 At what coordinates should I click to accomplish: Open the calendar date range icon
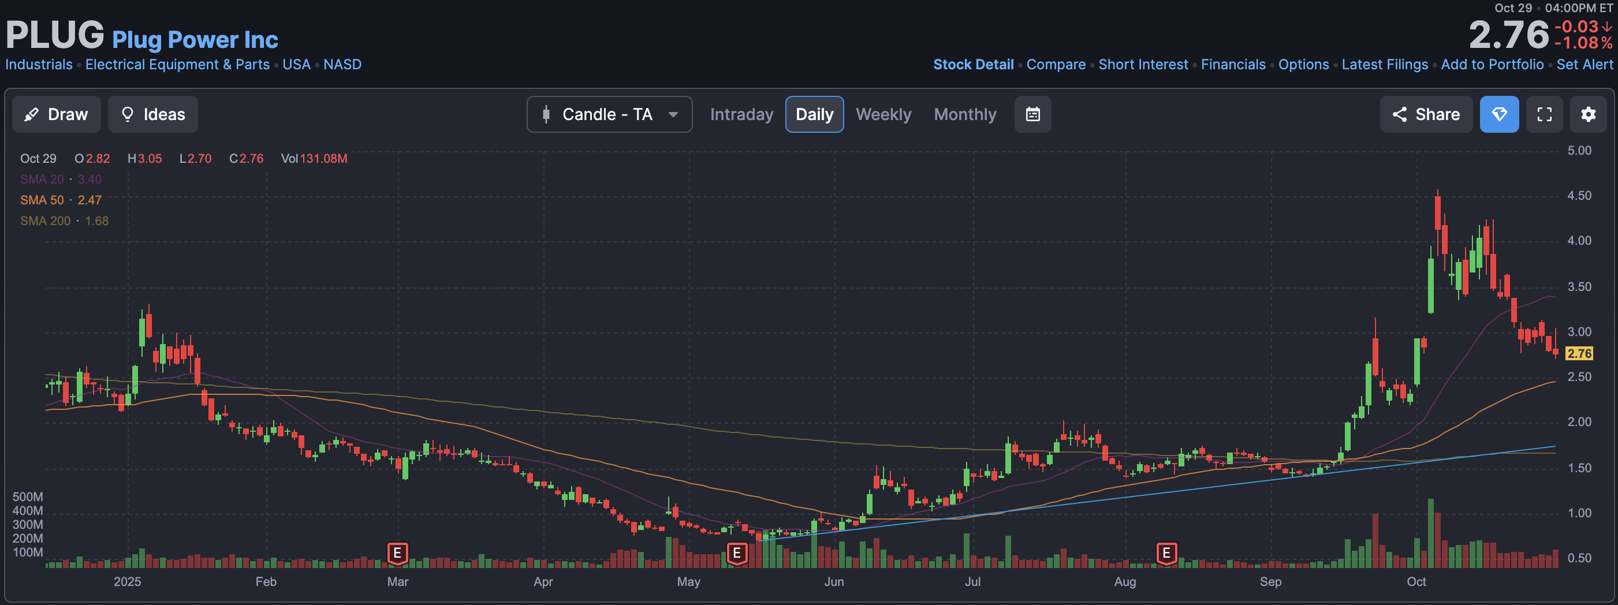1032,114
